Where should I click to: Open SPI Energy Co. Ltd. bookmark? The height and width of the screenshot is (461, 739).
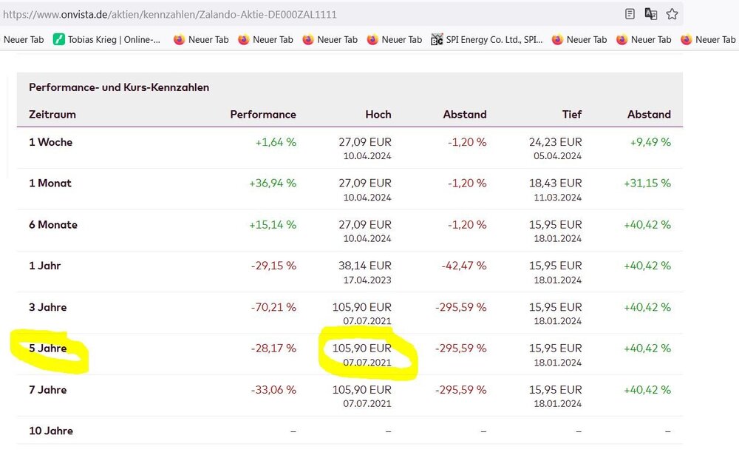487,40
